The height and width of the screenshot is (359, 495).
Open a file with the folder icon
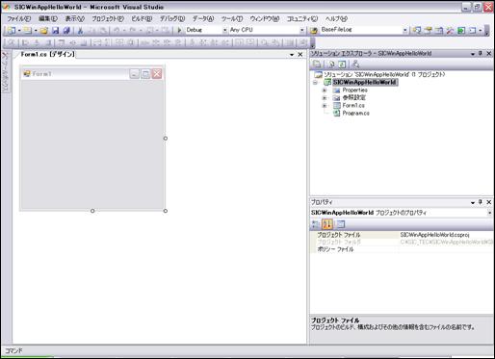click(x=44, y=30)
